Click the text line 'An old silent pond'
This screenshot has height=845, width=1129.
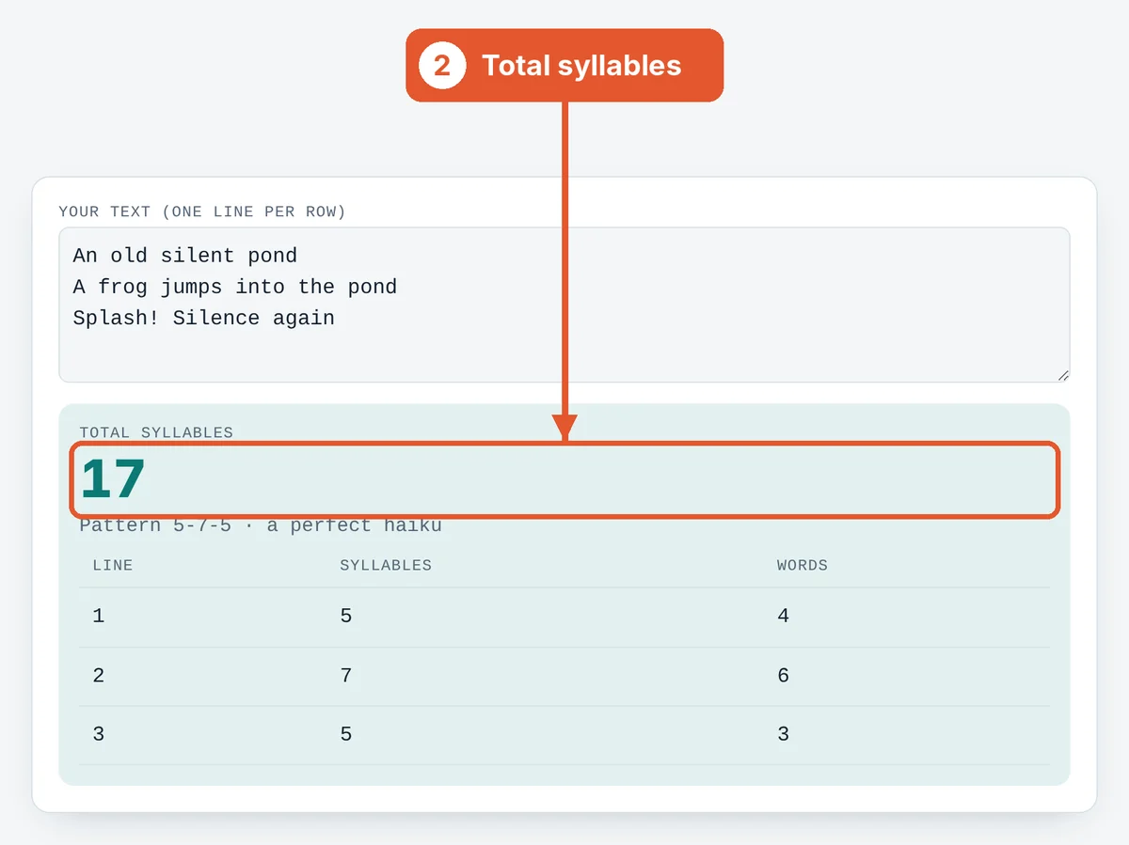click(x=185, y=256)
